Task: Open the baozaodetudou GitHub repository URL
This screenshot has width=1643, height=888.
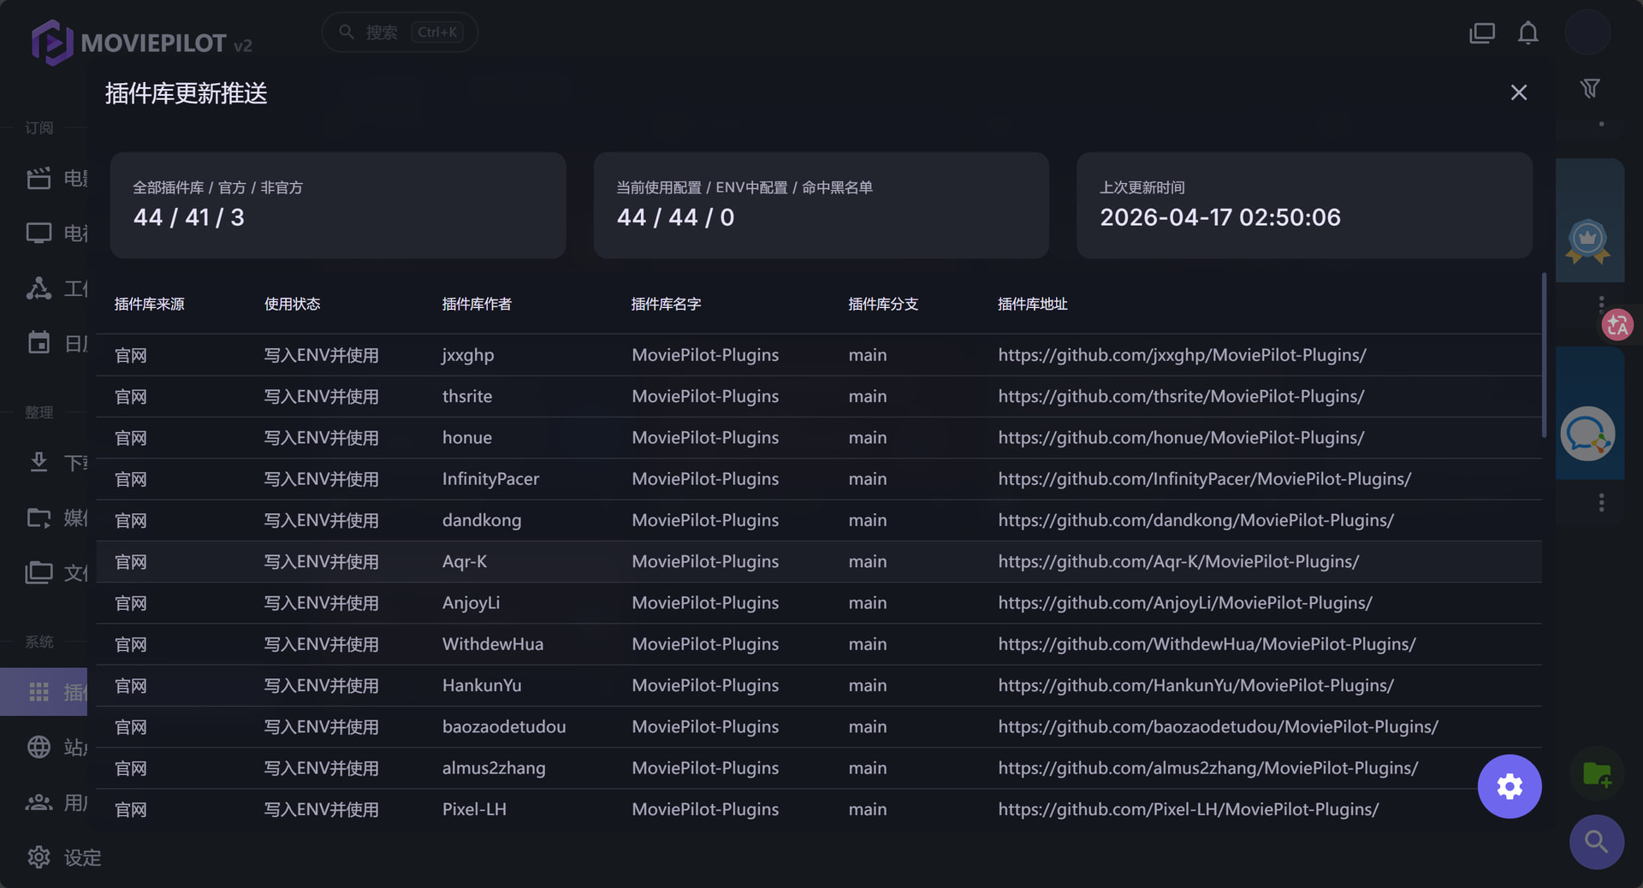Action: tap(1219, 726)
